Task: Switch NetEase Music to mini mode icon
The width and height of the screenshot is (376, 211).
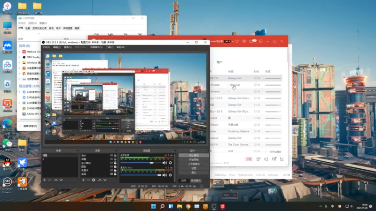Action: pyautogui.click(x=261, y=41)
